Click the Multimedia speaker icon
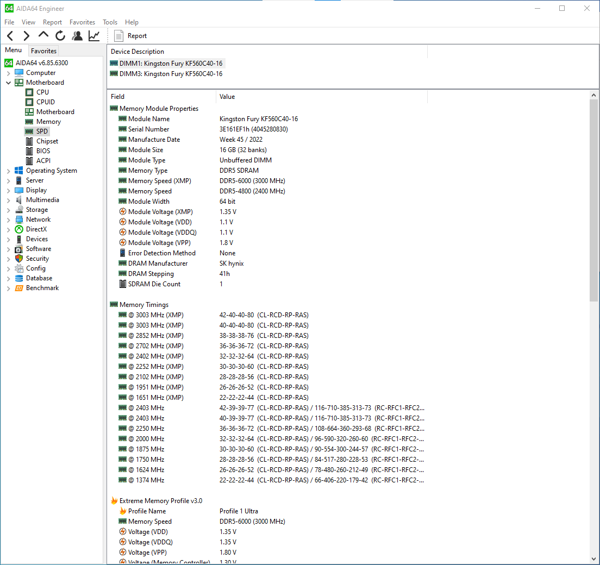600x565 pixels. point(18,200)
